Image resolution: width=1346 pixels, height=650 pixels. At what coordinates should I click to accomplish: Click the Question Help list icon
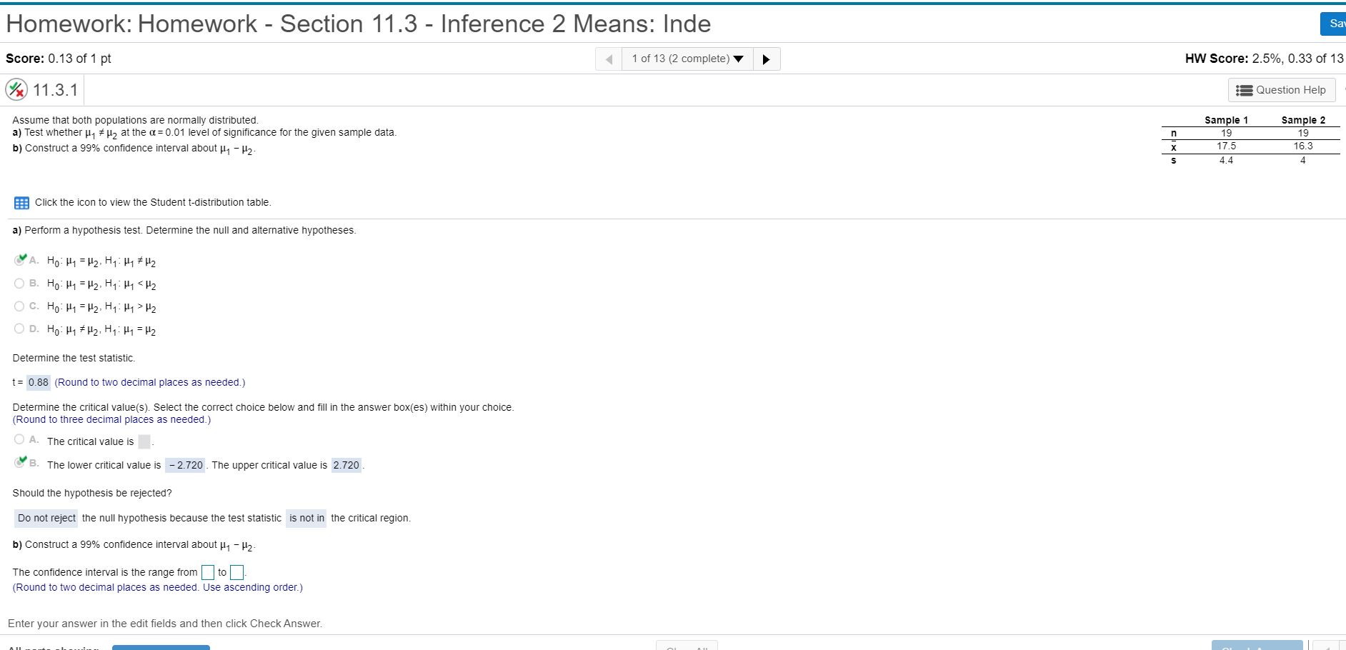coord(1244,89)
